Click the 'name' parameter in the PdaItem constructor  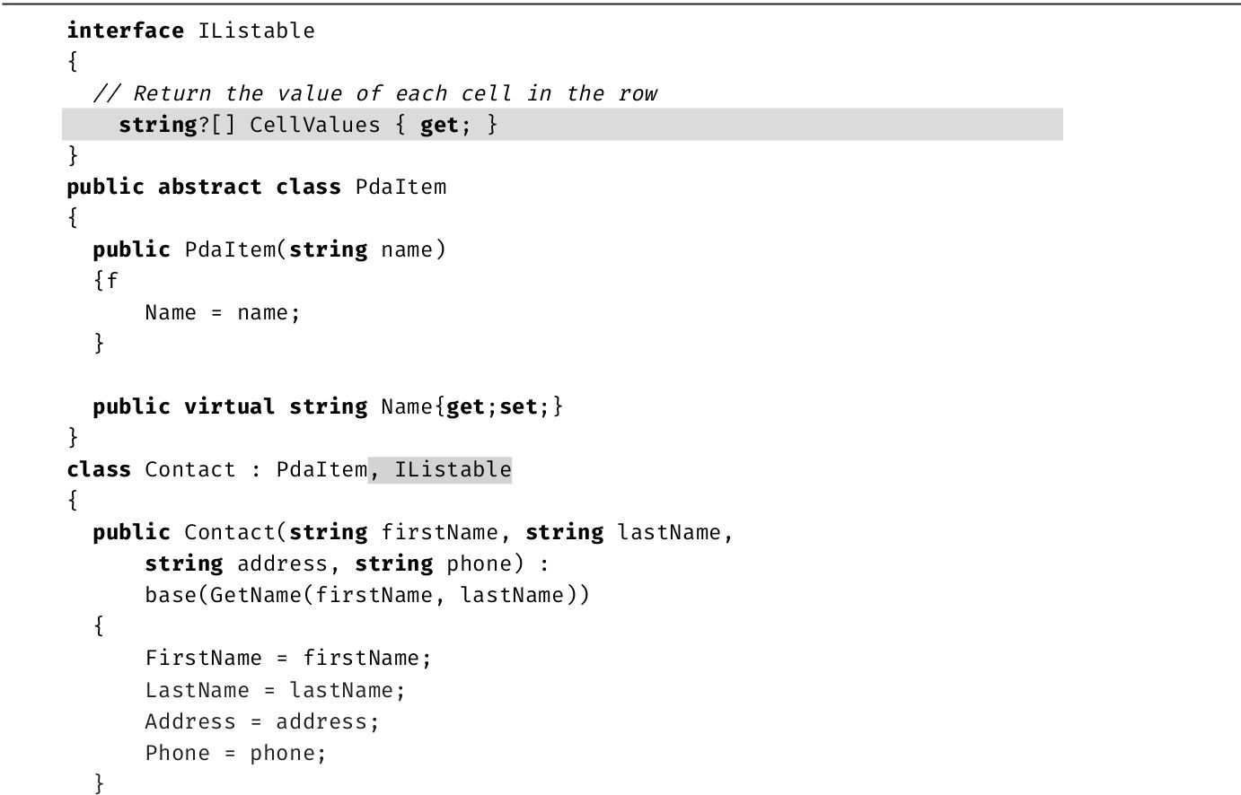click(407, 249)
